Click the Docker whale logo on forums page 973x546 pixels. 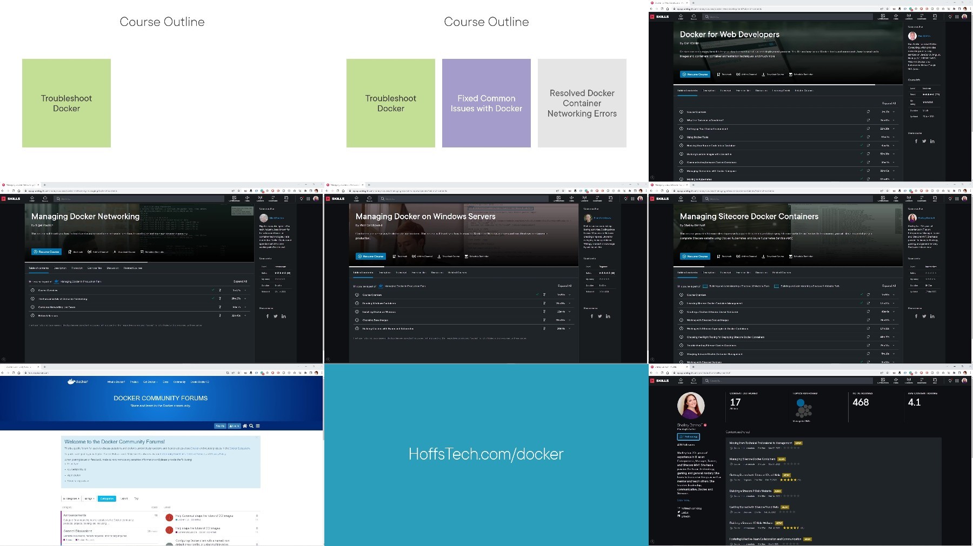pyautogui.click(x=77, y=382)
